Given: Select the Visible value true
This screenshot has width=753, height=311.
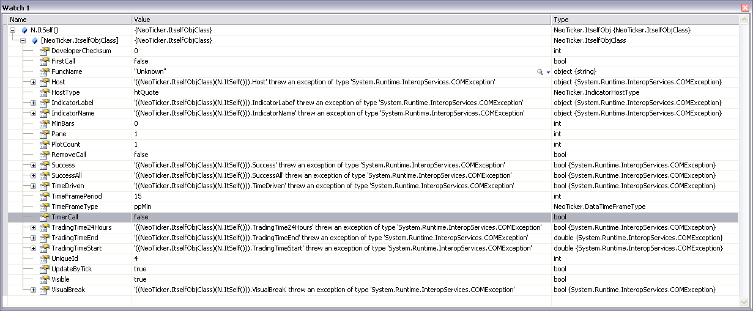Looking at the screenshot, I should (x=140, y=279).
